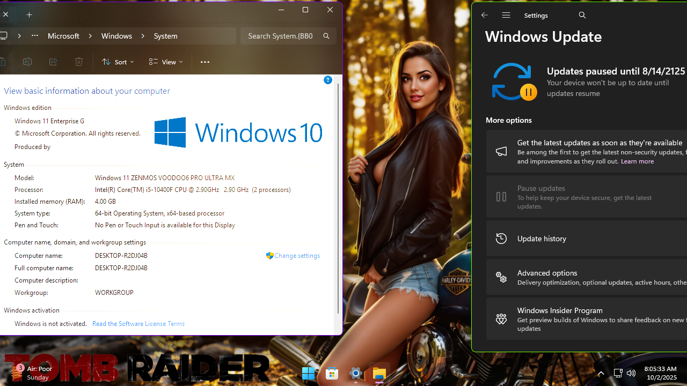Expand chevron after Microsoft breadcrumb
The image size is (687, 386).
(x=90, y=36)
